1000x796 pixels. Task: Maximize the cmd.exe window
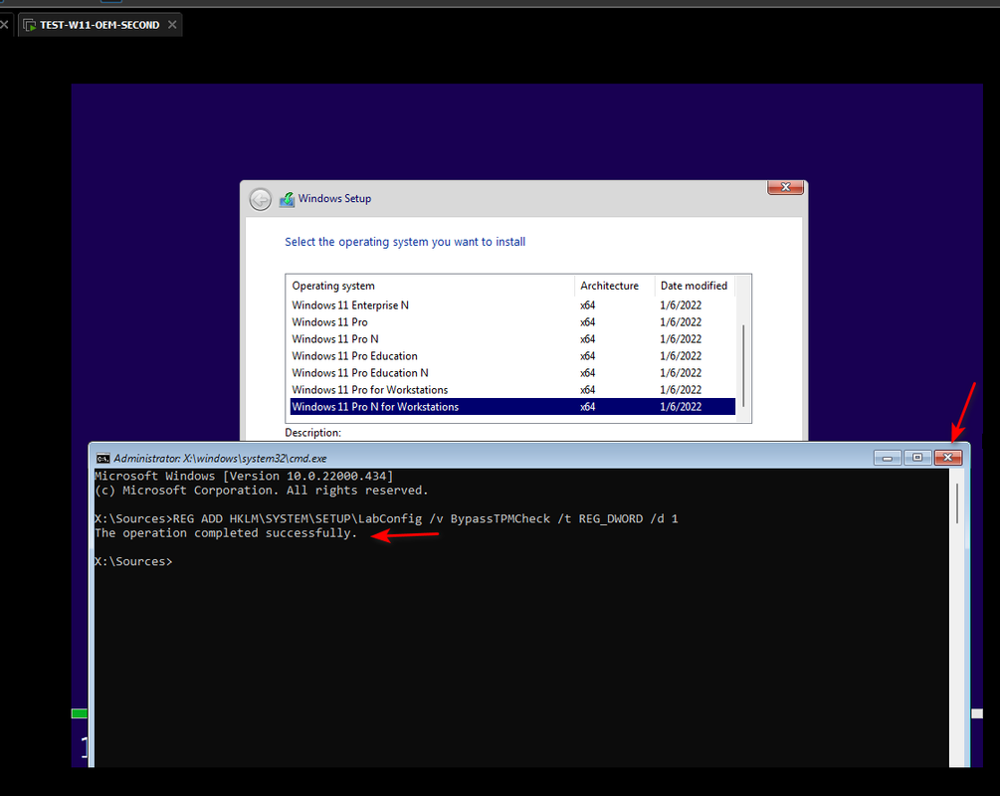coord(917,458)
